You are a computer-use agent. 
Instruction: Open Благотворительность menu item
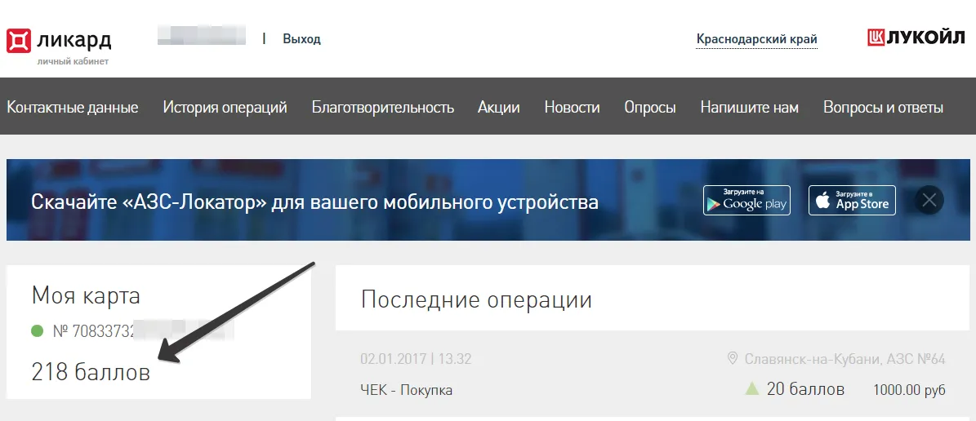click(383, 107)
